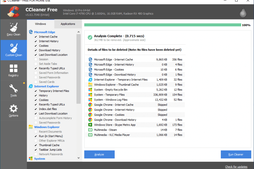The height and width of the screenshot is (169, 254).
Task: Enable Saved Cards checkbox
Action: click(x=36, y=82)
